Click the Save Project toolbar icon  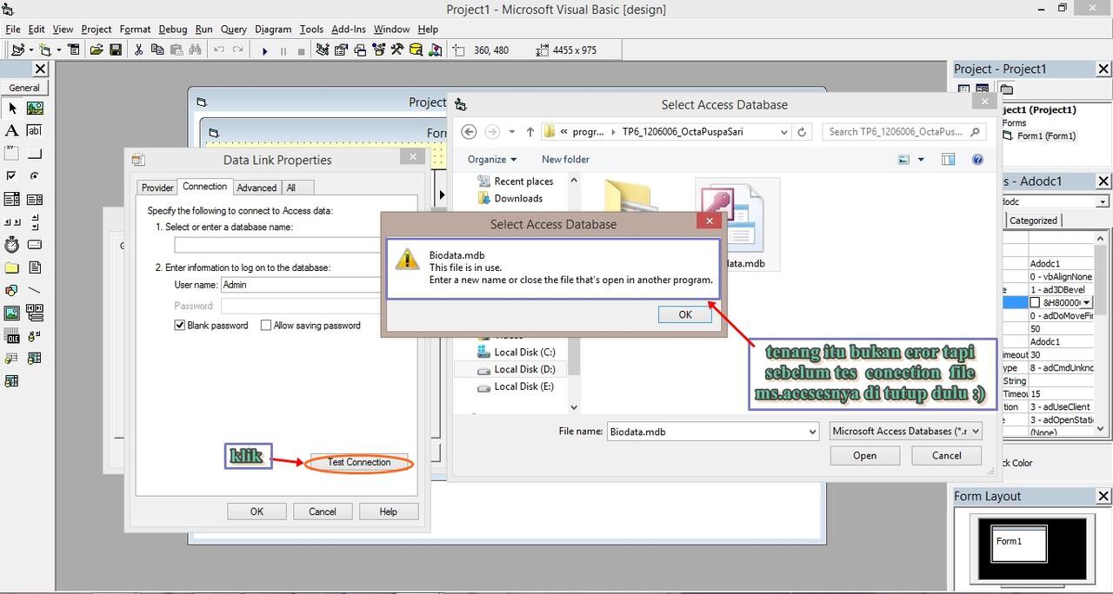116,50
